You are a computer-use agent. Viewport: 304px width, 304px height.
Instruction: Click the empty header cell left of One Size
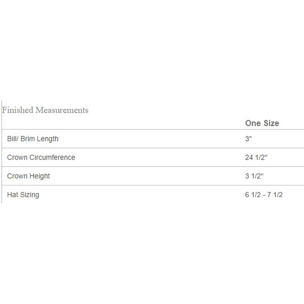(122, 123)
